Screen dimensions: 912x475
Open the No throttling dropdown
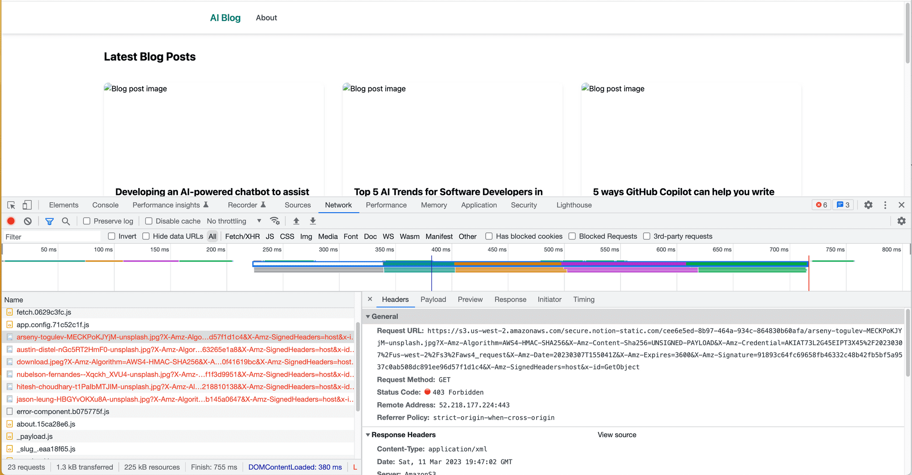tap(234, 221)
